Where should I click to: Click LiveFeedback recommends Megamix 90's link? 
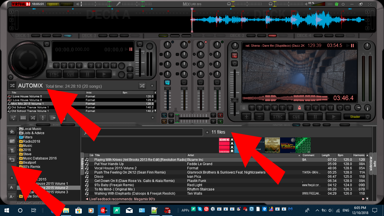click(x=122, y=199)
